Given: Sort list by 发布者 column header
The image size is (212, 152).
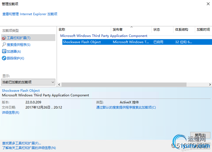Looking at the screenshot, I should [x=131, y=29].
